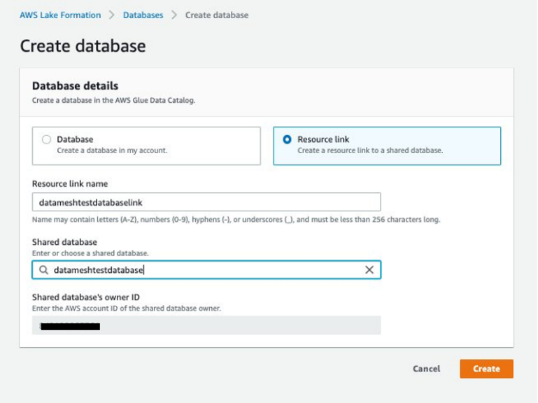Image resolution: width=538 pixels, height=403 pixels.
Task: Click 'Enter the AWS account ID' hint text
Action: tap(126, 309)
